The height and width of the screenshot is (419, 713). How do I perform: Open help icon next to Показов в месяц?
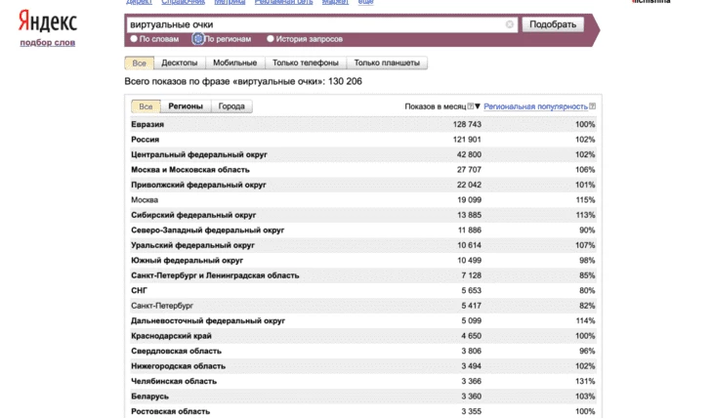(x=471, y=106)
